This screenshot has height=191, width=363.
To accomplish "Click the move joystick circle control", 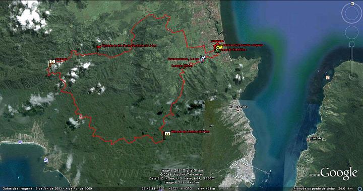I will click(x=352, y=32).
